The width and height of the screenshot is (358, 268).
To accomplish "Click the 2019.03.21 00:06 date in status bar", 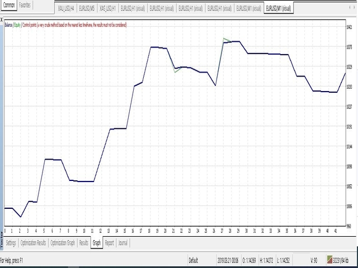I will pos(228,260).
